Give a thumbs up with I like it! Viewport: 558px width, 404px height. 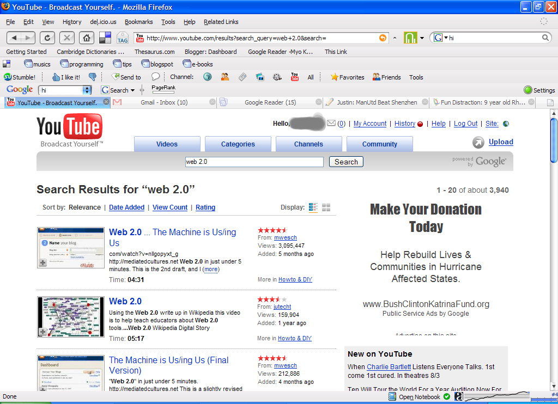click(66, 77)
